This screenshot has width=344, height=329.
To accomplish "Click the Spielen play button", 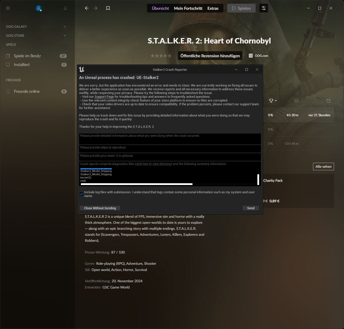I will [241, 8].
